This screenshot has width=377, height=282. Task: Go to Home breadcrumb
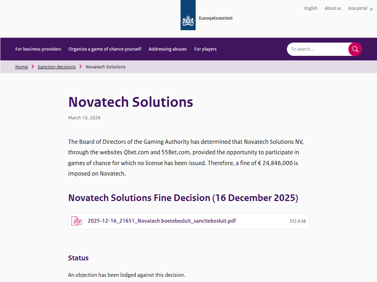coord(21,67)
